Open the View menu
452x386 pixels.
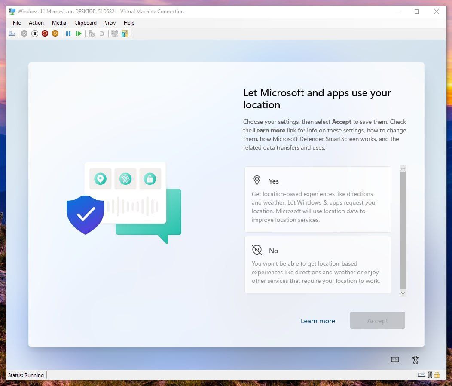pyautogui.click(x=110, y=22)
